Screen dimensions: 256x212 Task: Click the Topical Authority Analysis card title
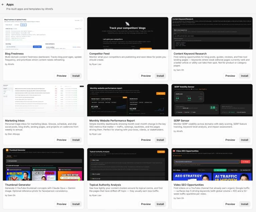(x=105, y=185)
